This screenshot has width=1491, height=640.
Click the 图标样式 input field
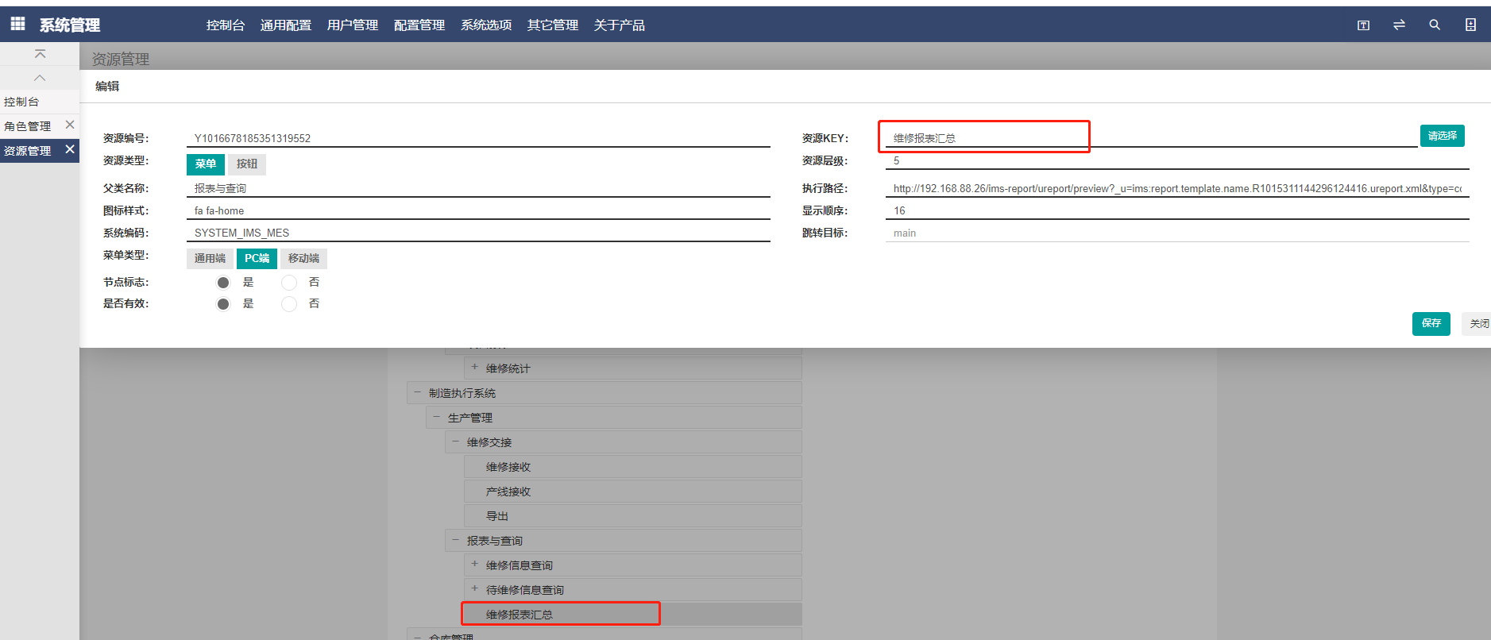click(x=478, y=210)
